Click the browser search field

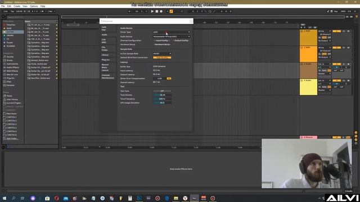tap(32, 17)
